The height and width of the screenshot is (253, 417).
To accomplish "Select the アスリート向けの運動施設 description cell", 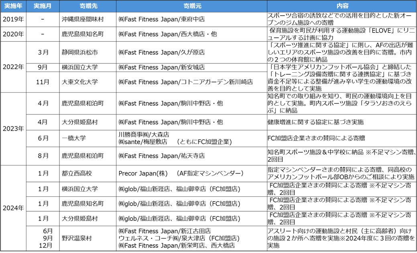I will (x=342, y=239).
